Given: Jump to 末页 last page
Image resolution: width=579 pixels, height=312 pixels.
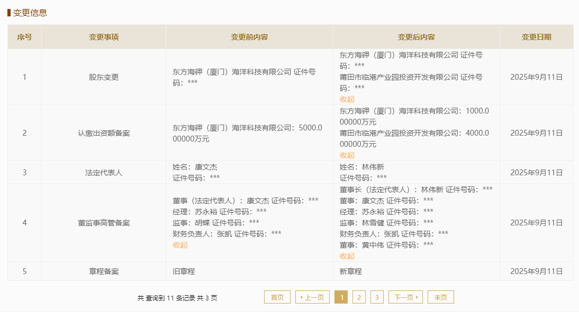Looking at the screenshot, I should click(440, 297).
